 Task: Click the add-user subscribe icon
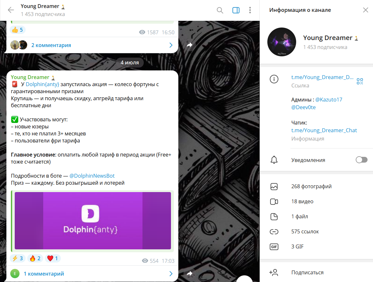coord(273,272)
